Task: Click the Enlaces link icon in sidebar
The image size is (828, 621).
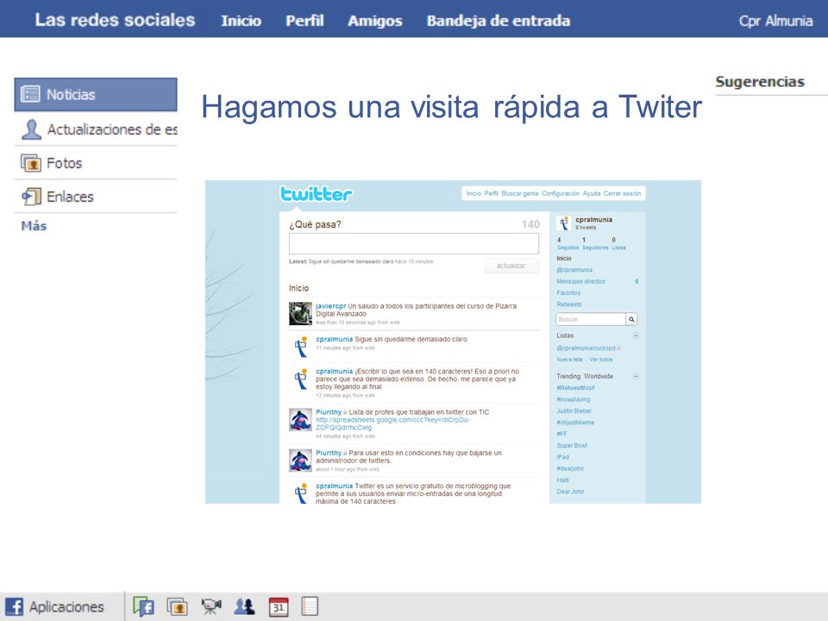Action: point(31,197)
